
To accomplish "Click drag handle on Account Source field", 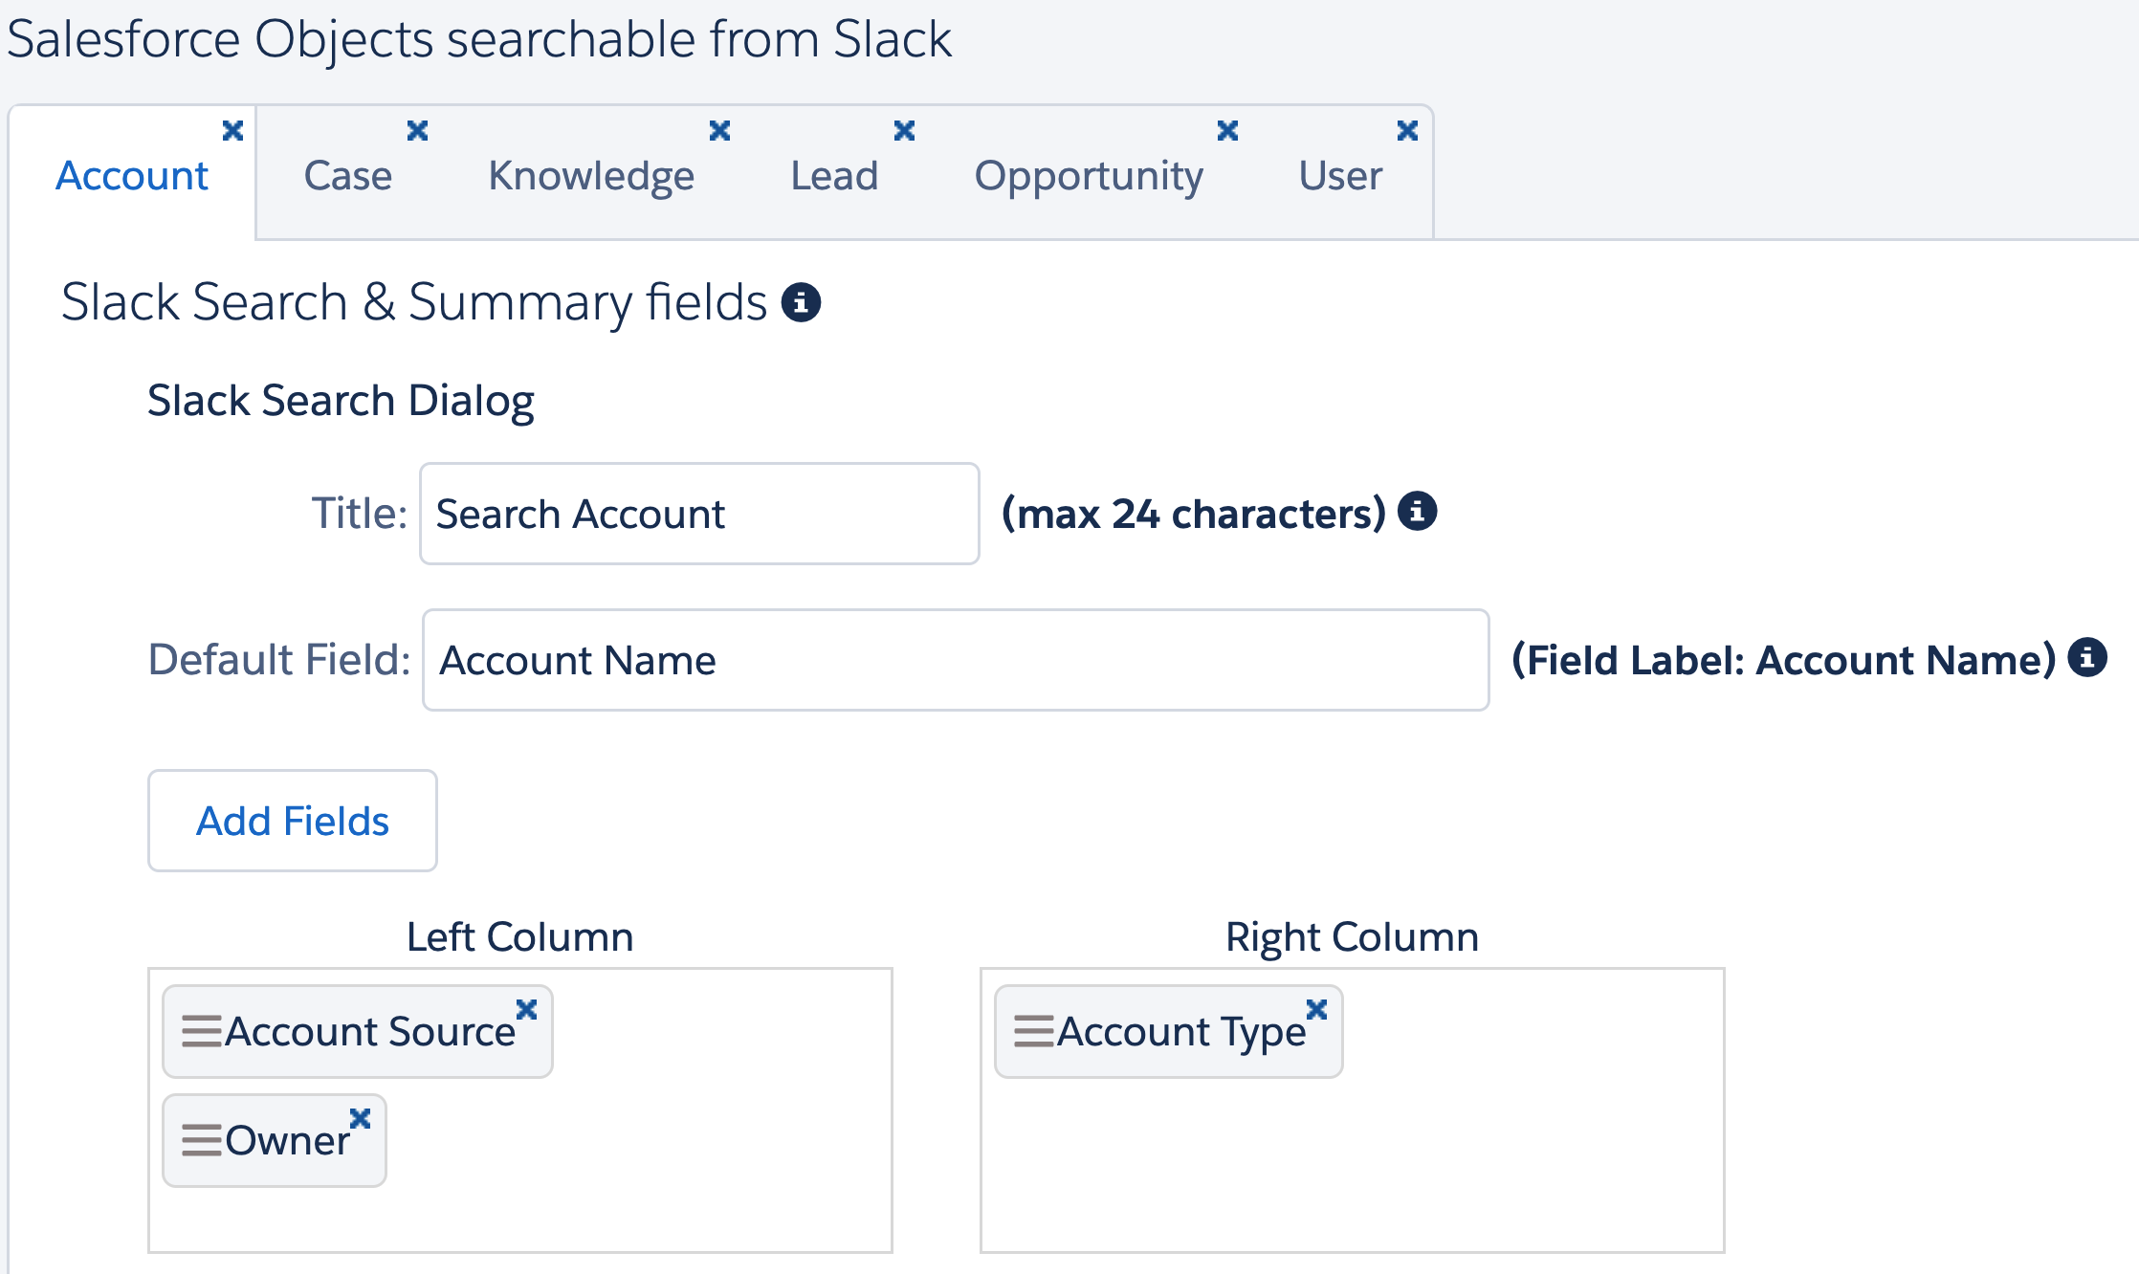I will 201,1032.
